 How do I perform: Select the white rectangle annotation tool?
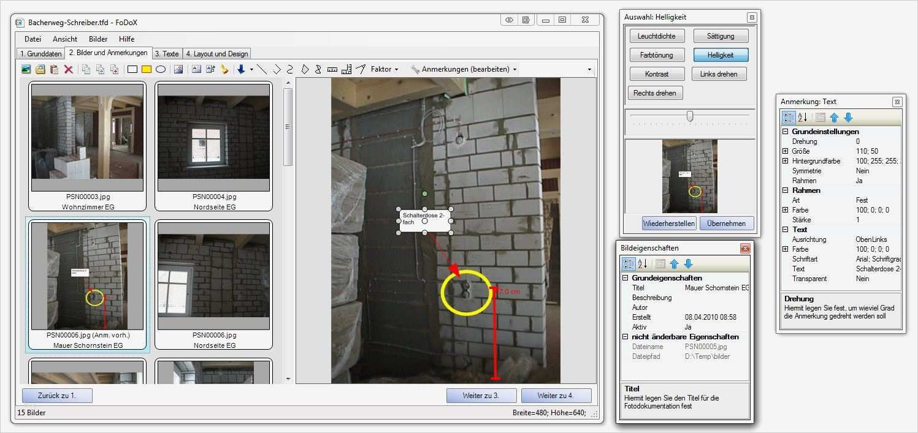point(132,69)
